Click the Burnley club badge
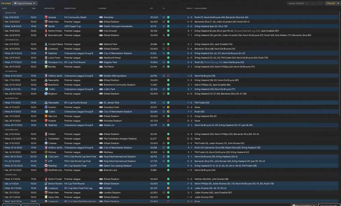 (46, 67)
